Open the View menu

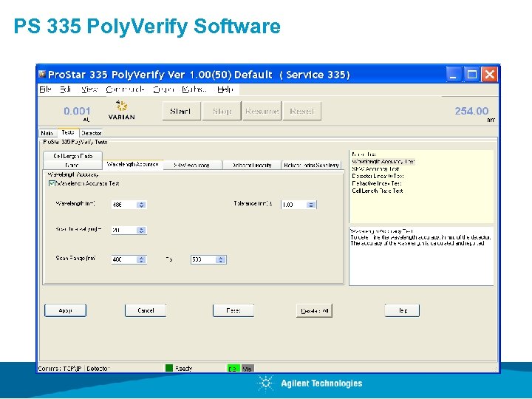click(x=89, y=89)
